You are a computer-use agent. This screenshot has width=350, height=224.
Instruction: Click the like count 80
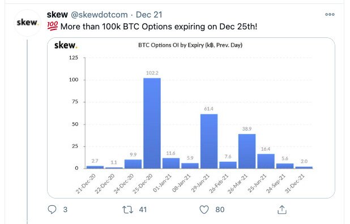(x=220, y=210)
